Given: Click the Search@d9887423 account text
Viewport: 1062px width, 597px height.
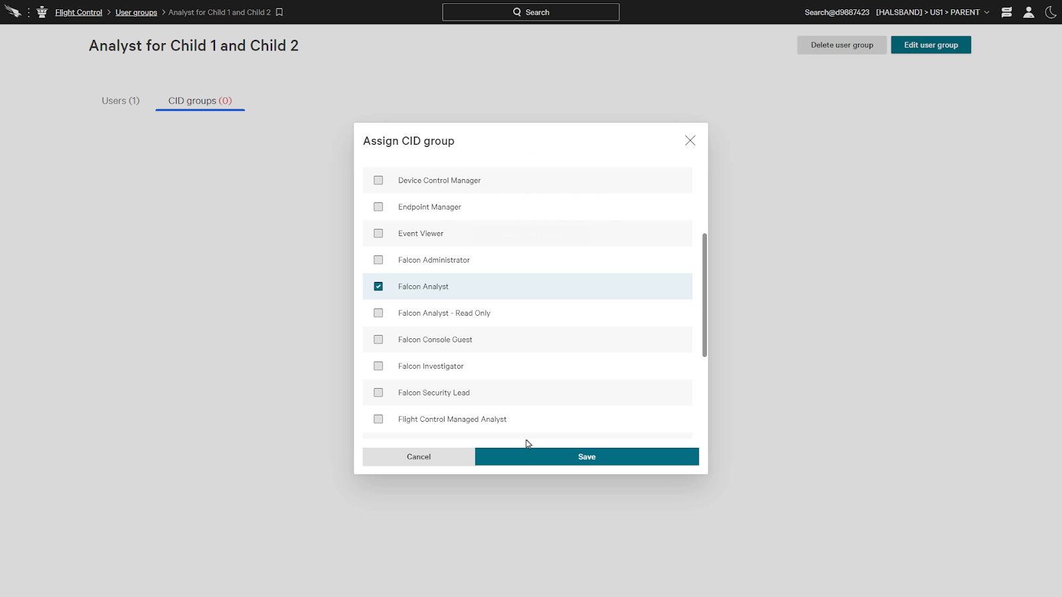Looking at the screenshot, I should (837, 12).
